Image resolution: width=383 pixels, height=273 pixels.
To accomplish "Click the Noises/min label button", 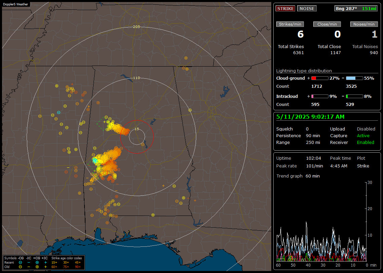I will pyautogui.click(x=364, y=24).
